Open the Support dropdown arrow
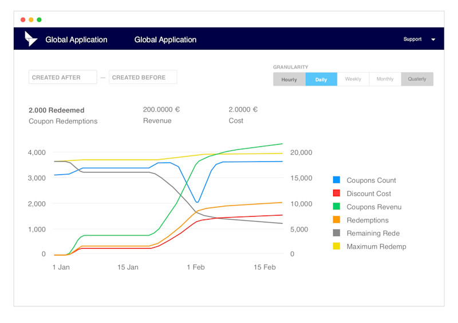This screenshot has width=458, height=323. 433,39
